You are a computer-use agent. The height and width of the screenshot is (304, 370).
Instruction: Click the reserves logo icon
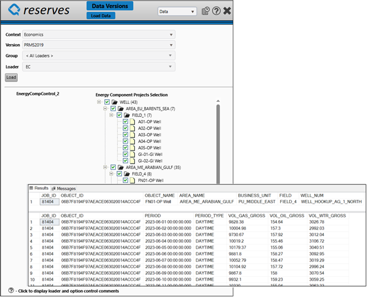click(14, 10)
